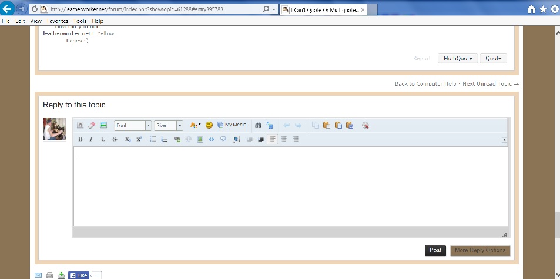Collapse the editor toolbar with small arrow
The image size is (560, 279).
click(x=504, y=140)
